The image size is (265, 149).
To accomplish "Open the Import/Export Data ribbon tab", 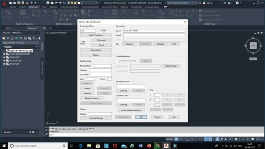I will coord(70,7).
